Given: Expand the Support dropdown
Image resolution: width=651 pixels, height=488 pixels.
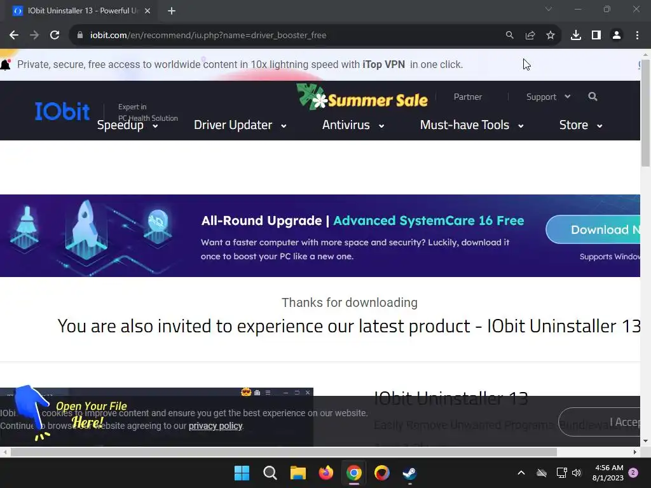Looking at the screenshot, I should click(x=548, y=97).
